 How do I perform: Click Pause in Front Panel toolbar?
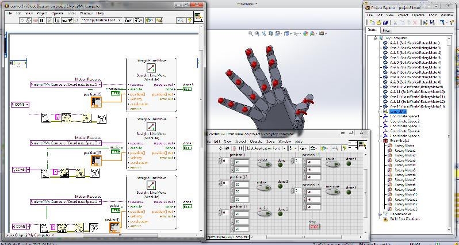(240, 148)
